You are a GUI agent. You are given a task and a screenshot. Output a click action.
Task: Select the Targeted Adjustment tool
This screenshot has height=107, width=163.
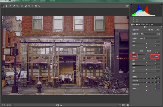tap(17, 6)
